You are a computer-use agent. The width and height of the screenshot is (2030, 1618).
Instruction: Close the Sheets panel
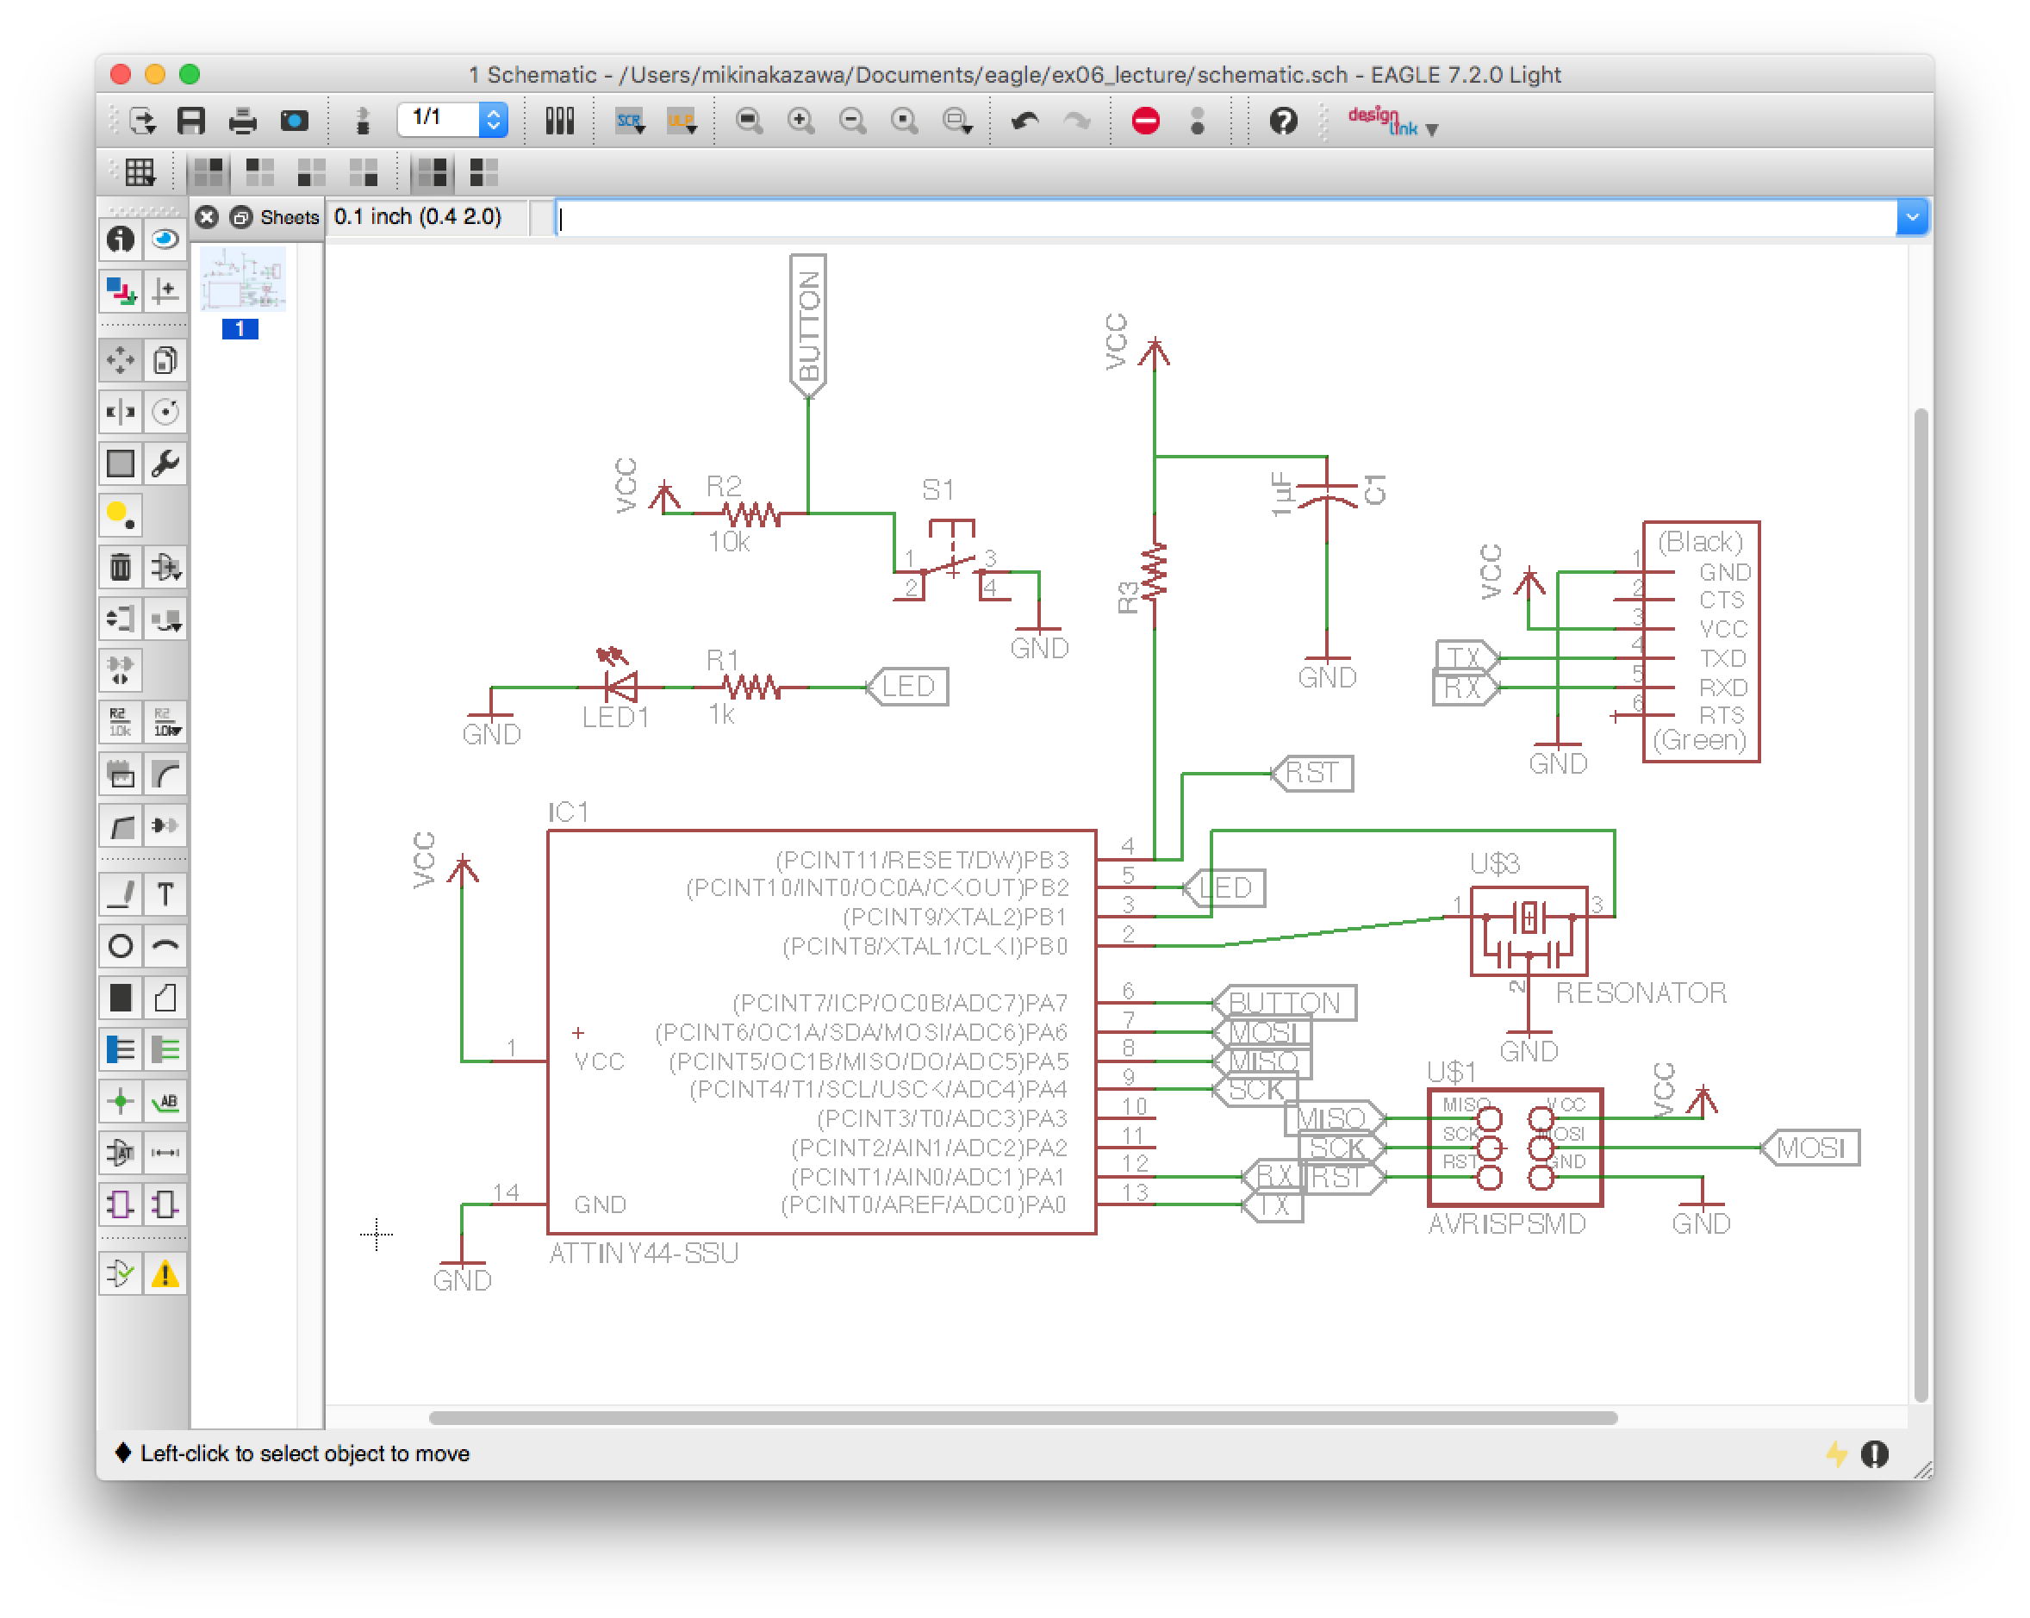click(207, 217)
